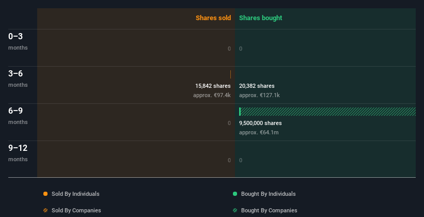Click the bought 0 in the 0–3 months row
This screenshot has height=217, width=424.
(241, 49)
